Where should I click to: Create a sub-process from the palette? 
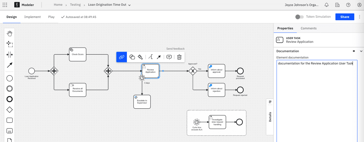(x=9, y=131)
